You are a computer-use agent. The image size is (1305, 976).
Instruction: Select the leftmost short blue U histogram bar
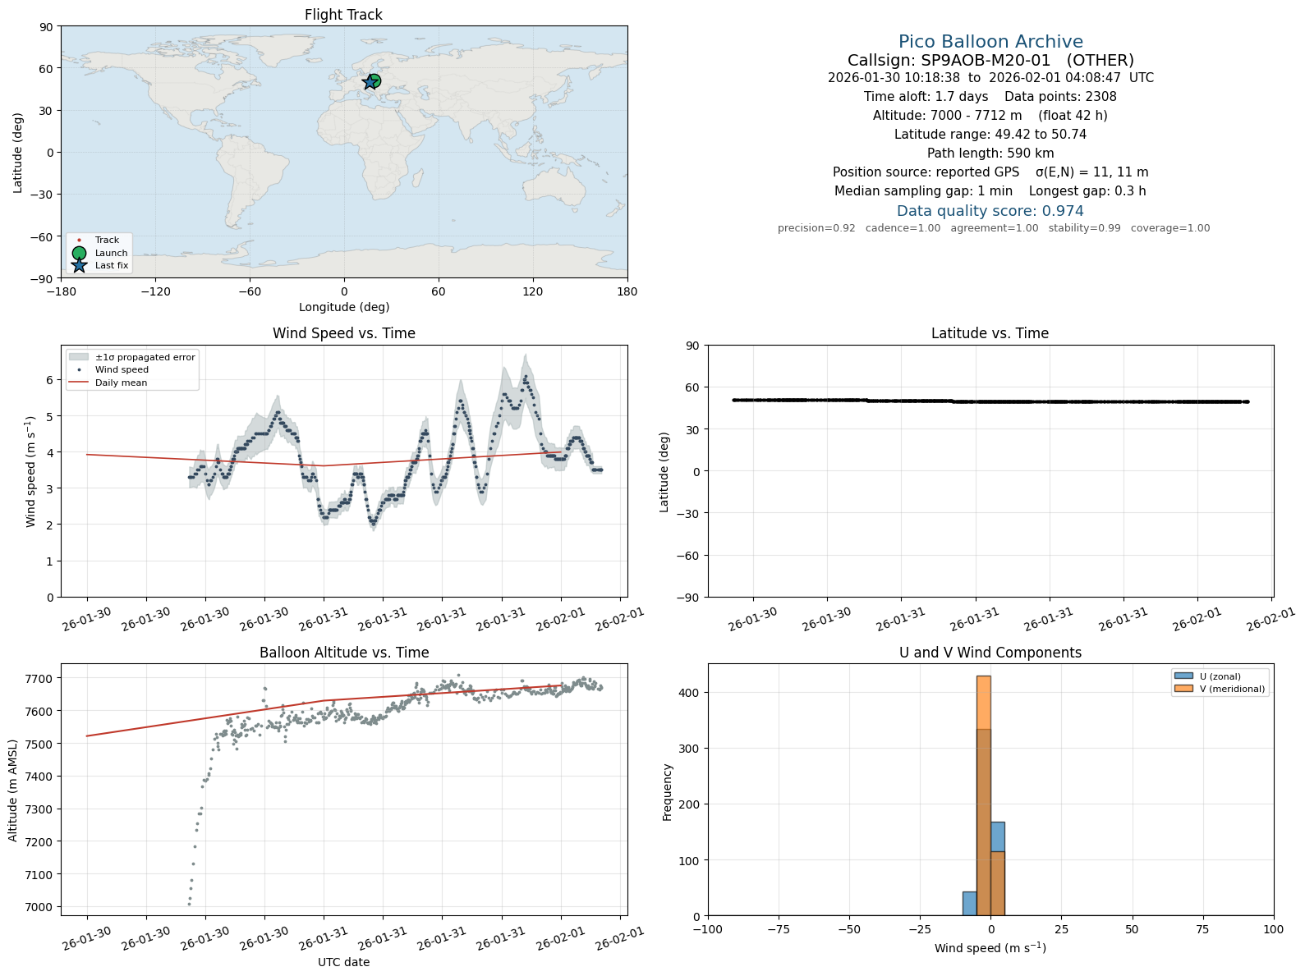pyautogui.click(x=969, y=903)
